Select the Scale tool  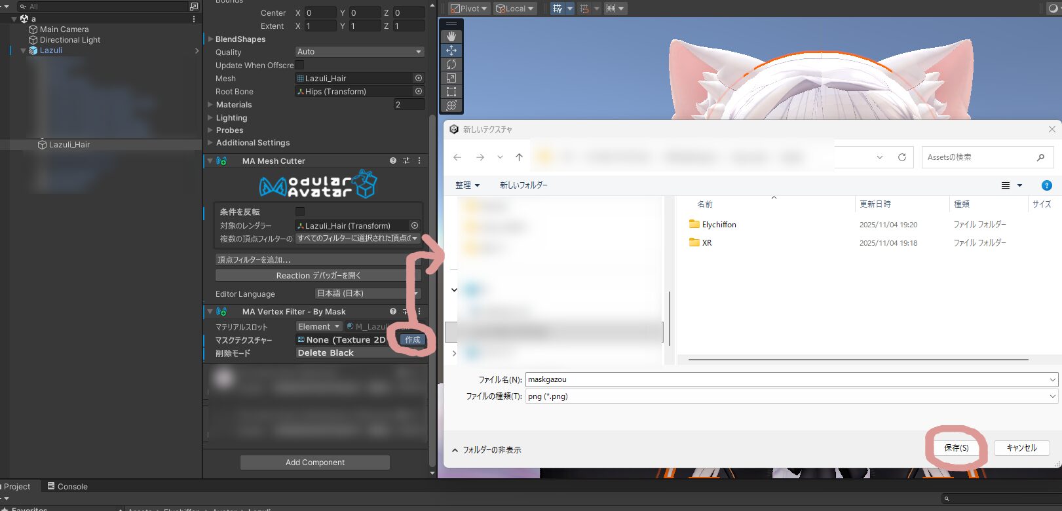tap(451, 78)
